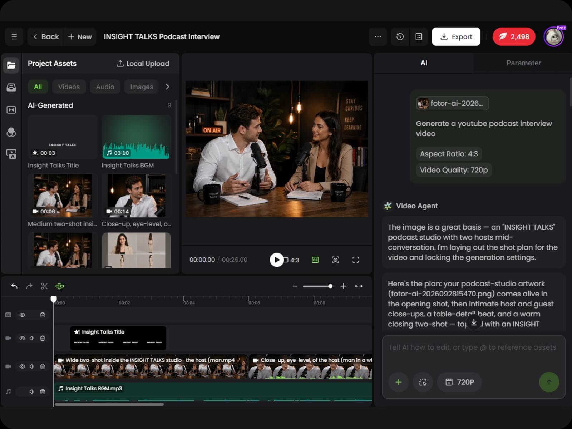Toggle captions CC in the player
572x429 pixels.
315,260
